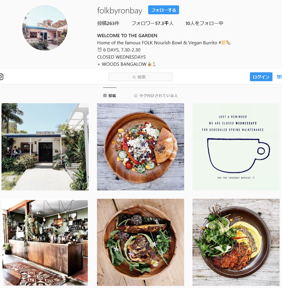This screenshot has height=288, width=282.
Task: Select the tagged-people icon beside タグ付けされている人
Action: click(136, 96)
